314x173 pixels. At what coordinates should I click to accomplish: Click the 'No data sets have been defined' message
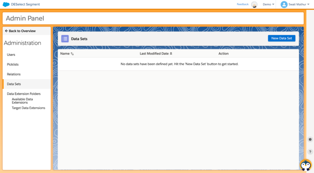point(179,64)
